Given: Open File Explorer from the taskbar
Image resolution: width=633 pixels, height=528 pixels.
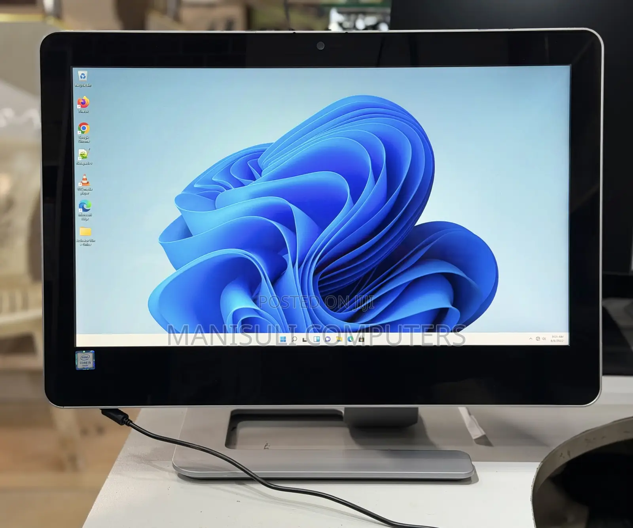Looking at the screenshot, I should click(x=339, y=339).
